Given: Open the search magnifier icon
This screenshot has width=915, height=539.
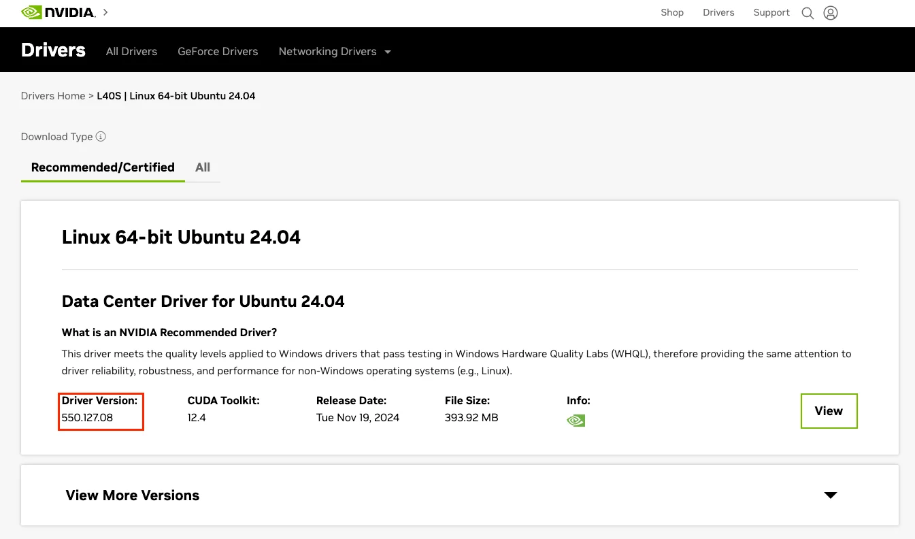Looking at the screenshot, I should (x=808, y=13).
